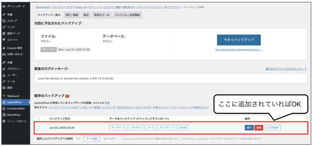Click the ConoHa WING gear icon
This screenshot has width=313, height=147.
click(4, 109)
